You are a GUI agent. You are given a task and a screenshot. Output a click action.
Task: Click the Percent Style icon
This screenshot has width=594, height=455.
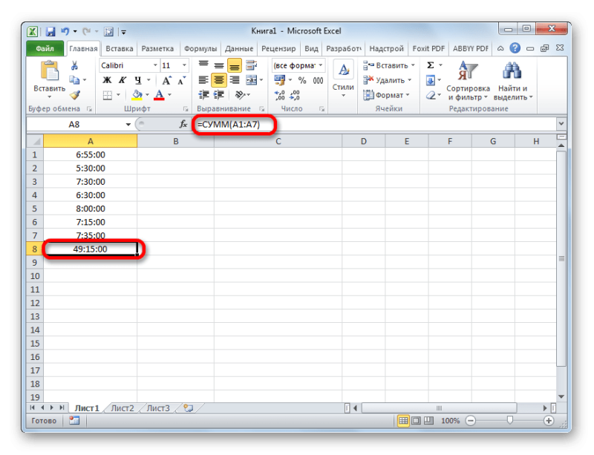click(x=302, y=81)
